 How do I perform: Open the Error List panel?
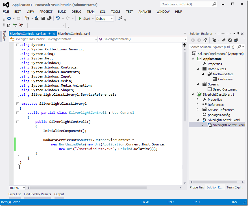pyautogui.click(x=15, y=194)
